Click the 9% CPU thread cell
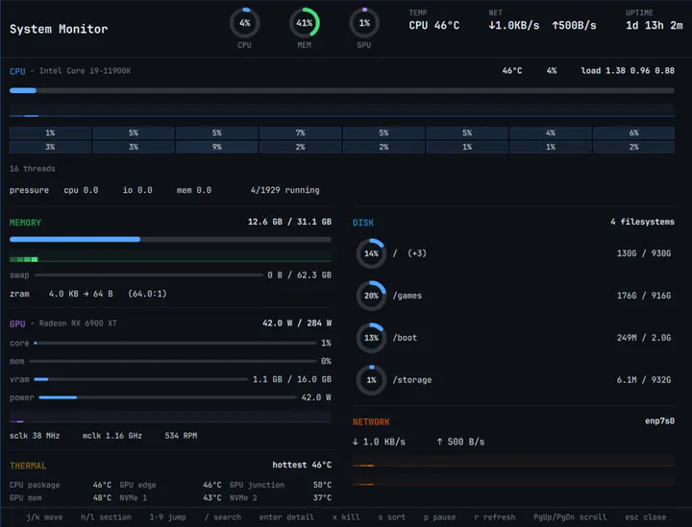Screen dimensions: 692x527 pyautogui.click(x=216, y=147)
